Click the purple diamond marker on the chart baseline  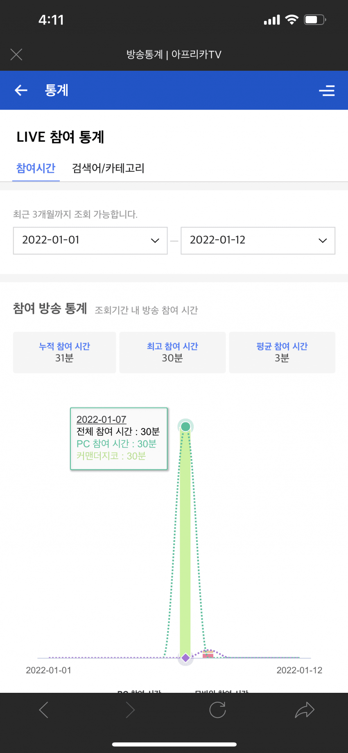[x=185, y=658]
